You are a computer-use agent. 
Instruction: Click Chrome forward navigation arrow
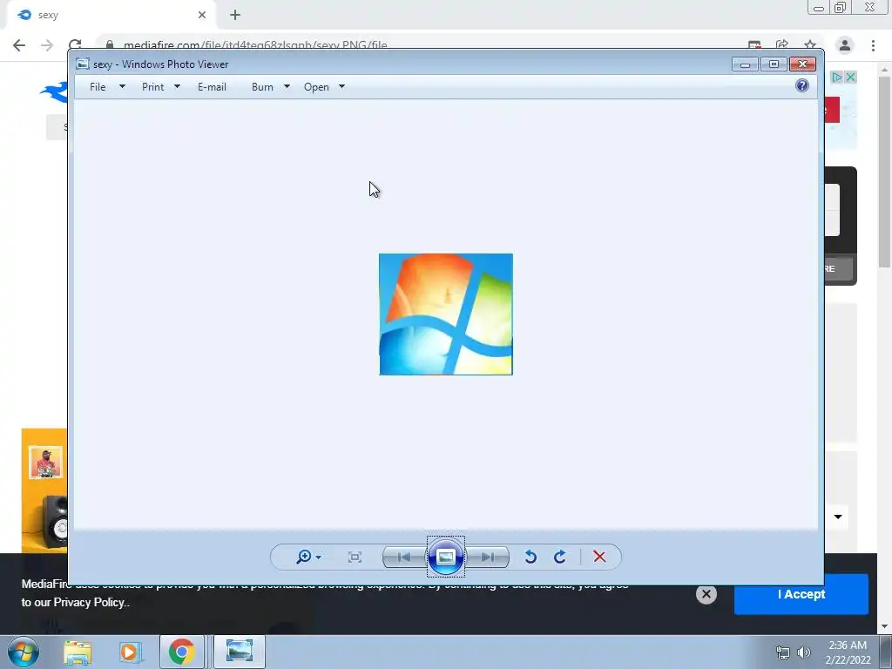point(47,45)
